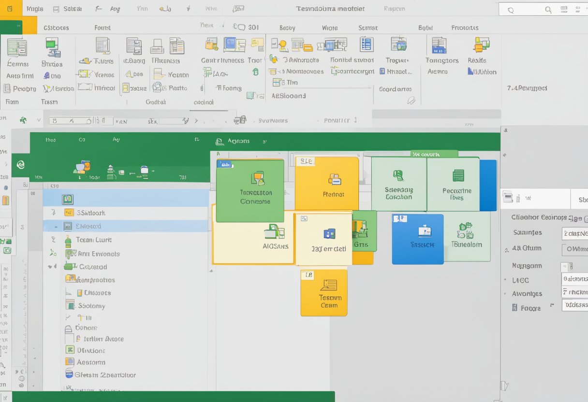The image size is (588, 402).
Task: Click the printer icon in the Godtat ribbon group
Action: click(x=157, y=46)
